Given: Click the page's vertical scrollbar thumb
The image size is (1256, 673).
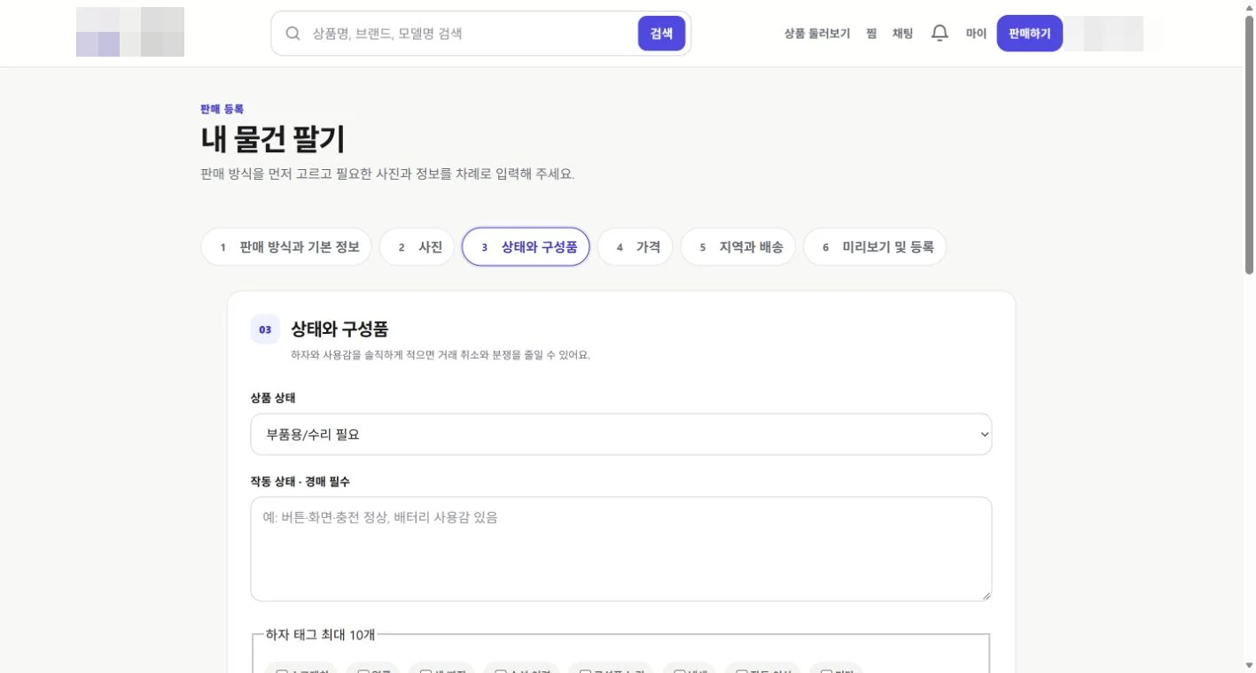Looking at the screenshot, I should [x=1249, y=146].
